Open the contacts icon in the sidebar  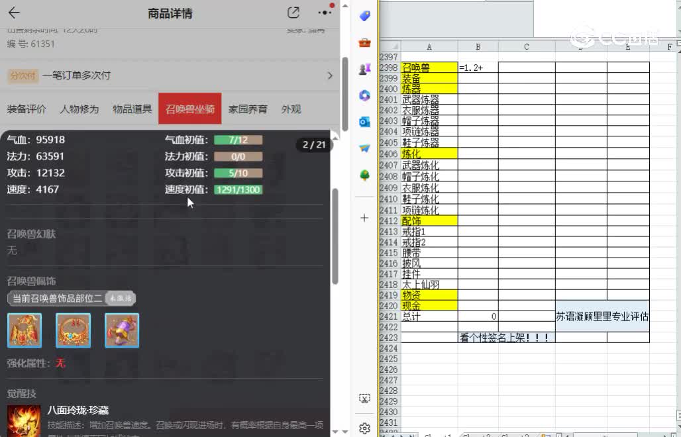click(364, 69)
